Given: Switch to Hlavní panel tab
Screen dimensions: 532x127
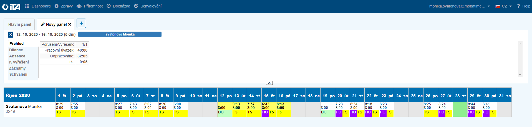Looking at the screenshot, I should [x=19, y=24].
